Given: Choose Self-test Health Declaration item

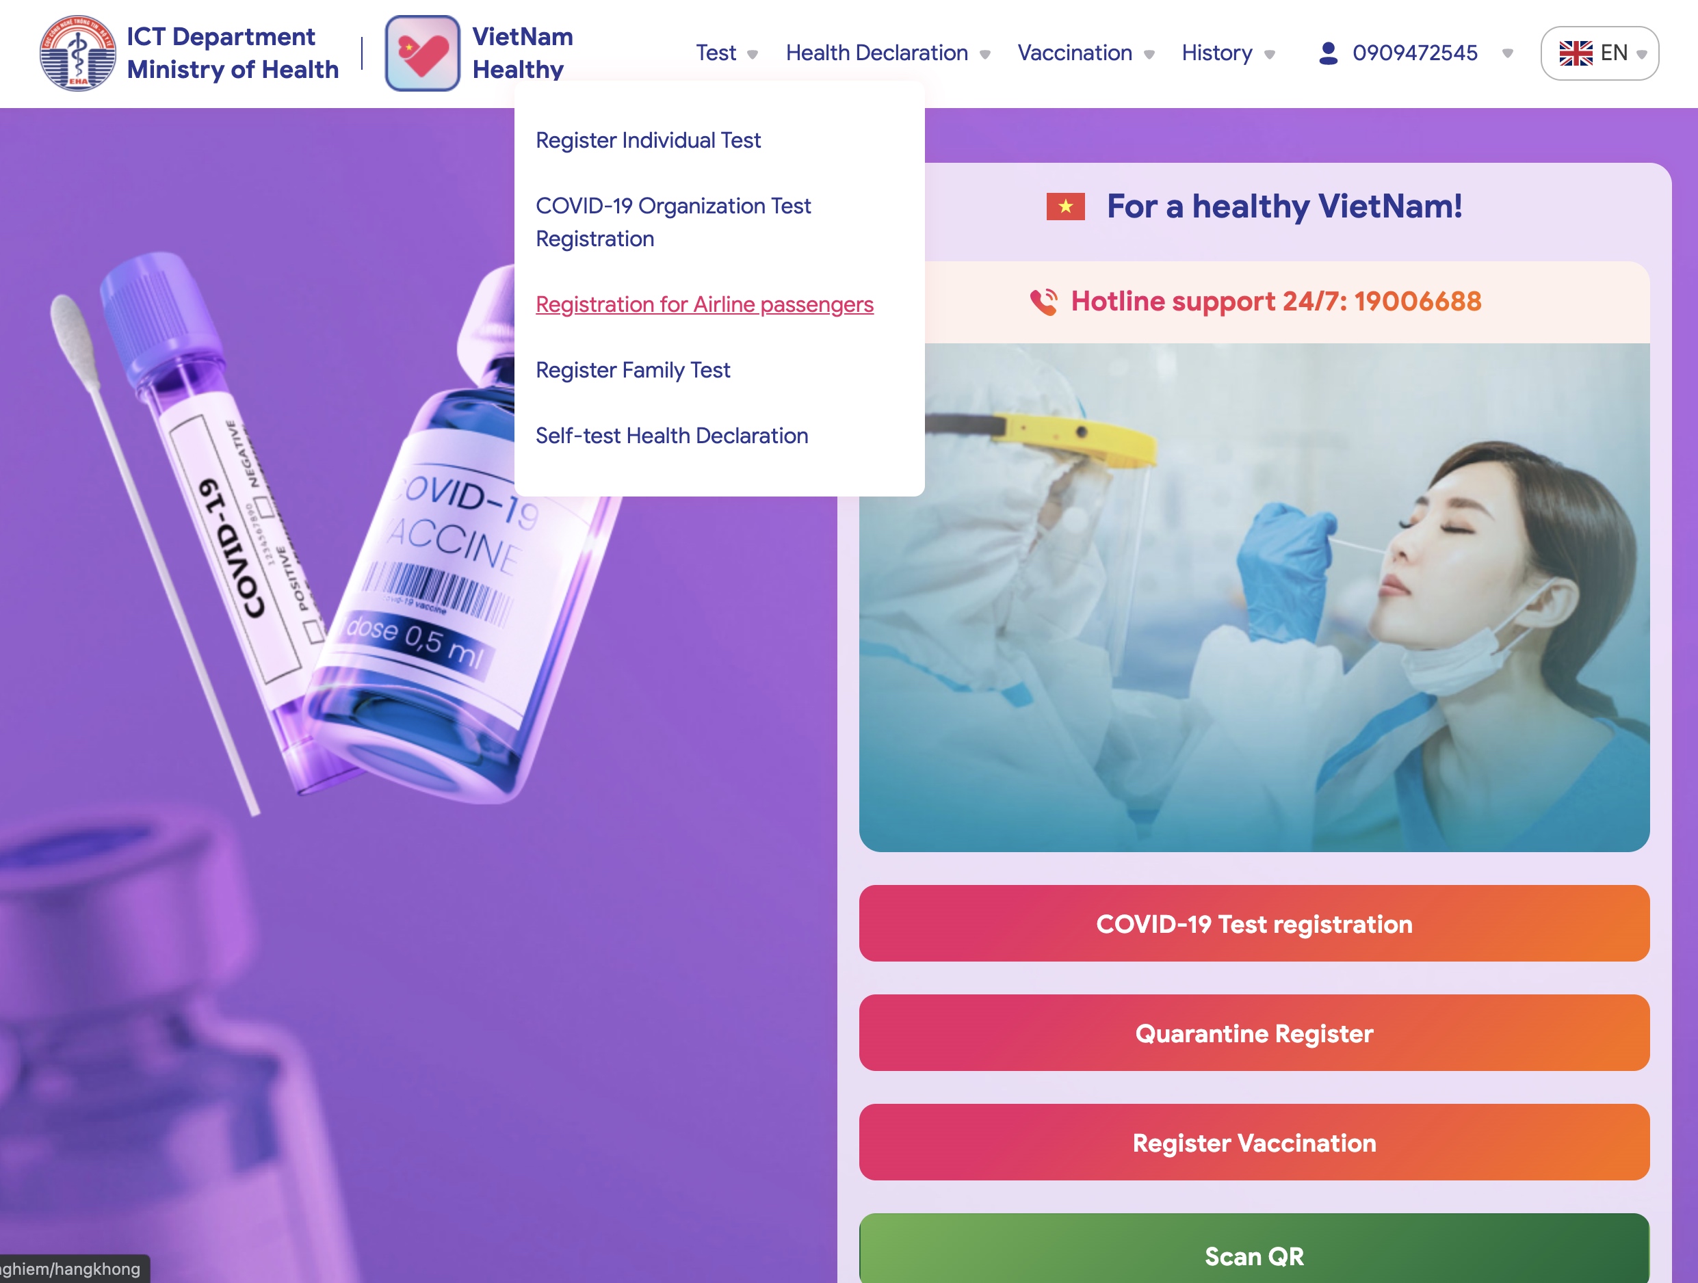Looking at the screenshot, I should pos(672,436).
